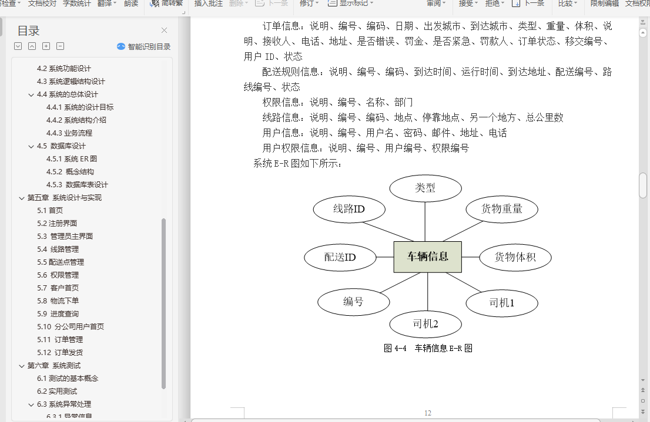
Task: Click the text 系统 E-R 图如下所示
Action: pos(298,164)
